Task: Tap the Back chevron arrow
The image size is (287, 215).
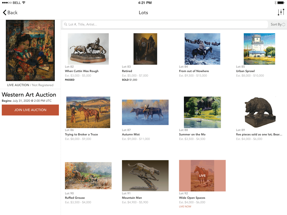Action: click(5, 13)
